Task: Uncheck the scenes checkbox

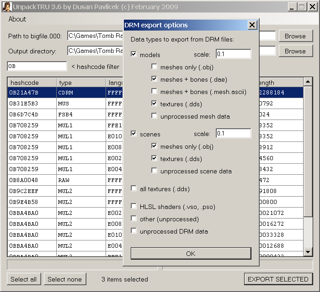Action: [134, 134]
